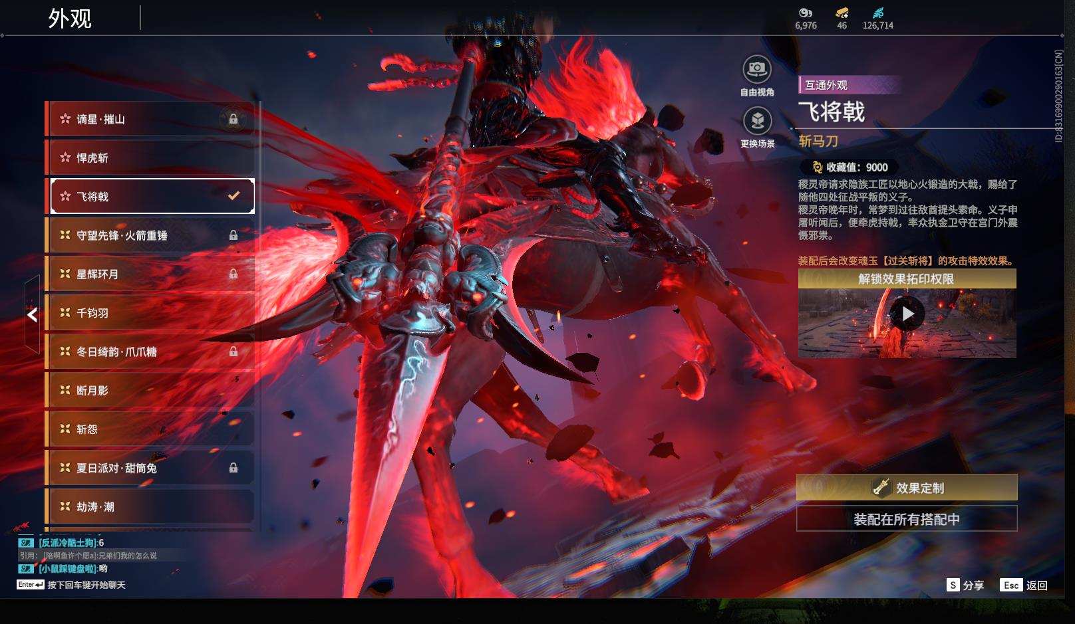Click the lock icon on 夏日派对·甜筒兔
Image resolution: width=1075 pixels, height=624 pixels.
[x=233, y=468]
